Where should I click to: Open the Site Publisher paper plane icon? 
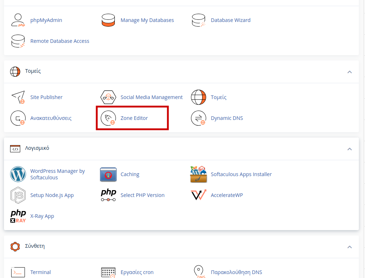coord(18,97)
